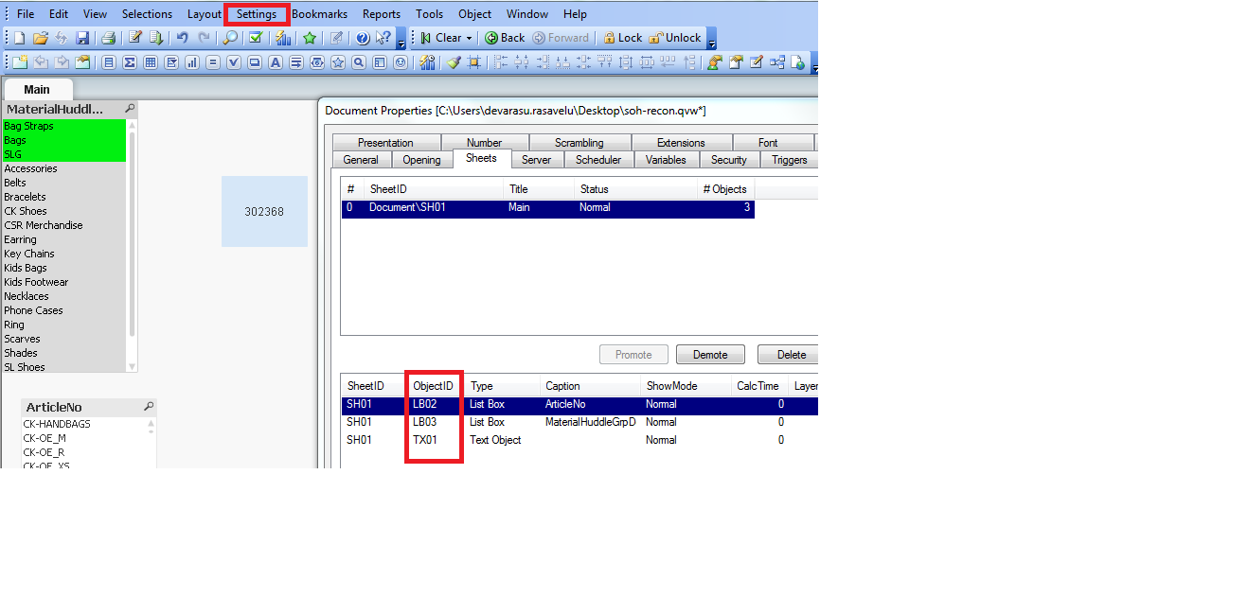Select the TX01 Text Object row

[579, 440]
